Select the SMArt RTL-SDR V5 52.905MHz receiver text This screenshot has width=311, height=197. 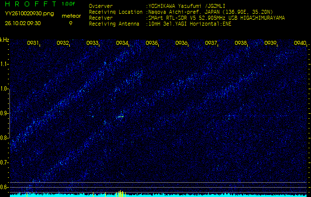coord(217,18)
